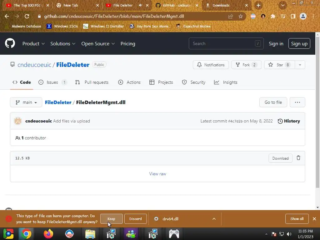Click the action center flag tray icon
320x240 pixels.
[x=274, y=234]
